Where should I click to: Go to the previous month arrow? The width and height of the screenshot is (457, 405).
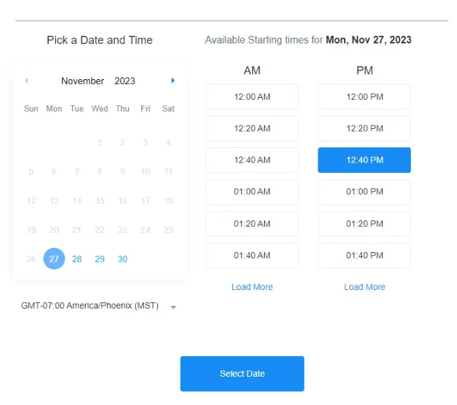(26, 81)
